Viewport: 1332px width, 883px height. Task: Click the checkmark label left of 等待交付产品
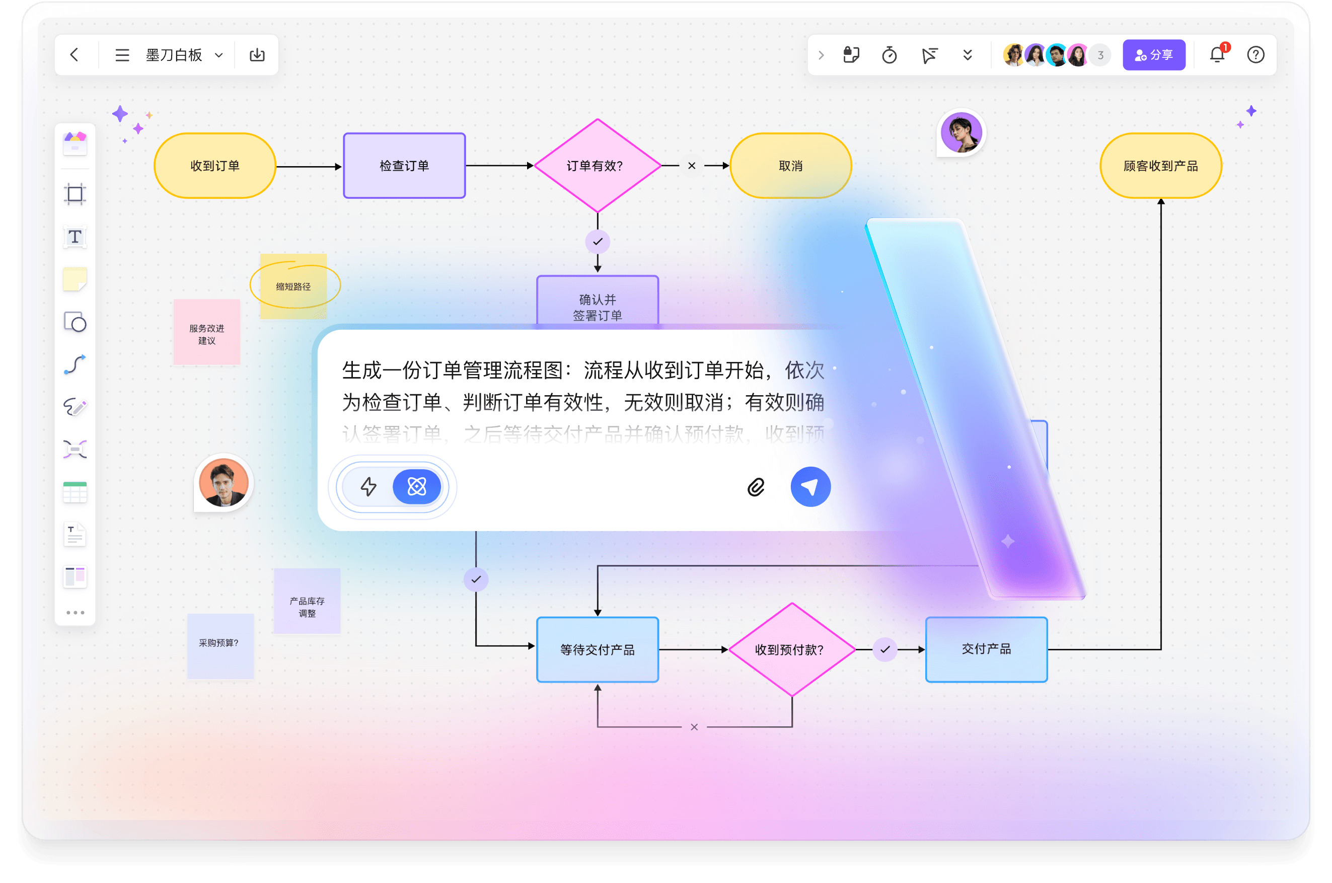click(476, 579)
